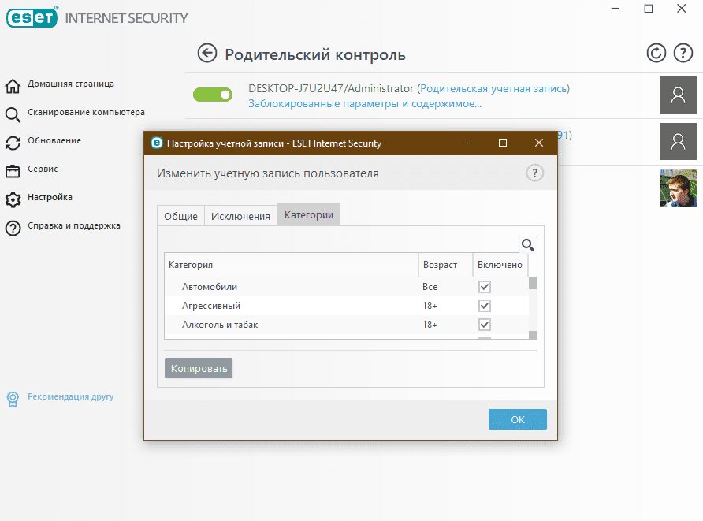The width and height of the screenshot is (703, 521).
Task: Disable the Алкоголь и табак checkbox
Action: coord(485,325)
